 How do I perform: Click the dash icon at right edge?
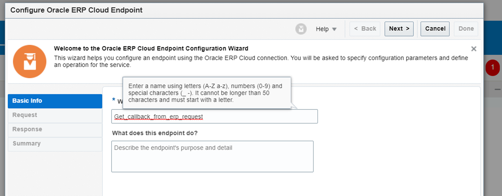click(498, 89)
